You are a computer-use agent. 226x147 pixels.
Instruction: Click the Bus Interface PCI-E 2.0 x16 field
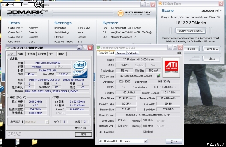coord(164,87)
